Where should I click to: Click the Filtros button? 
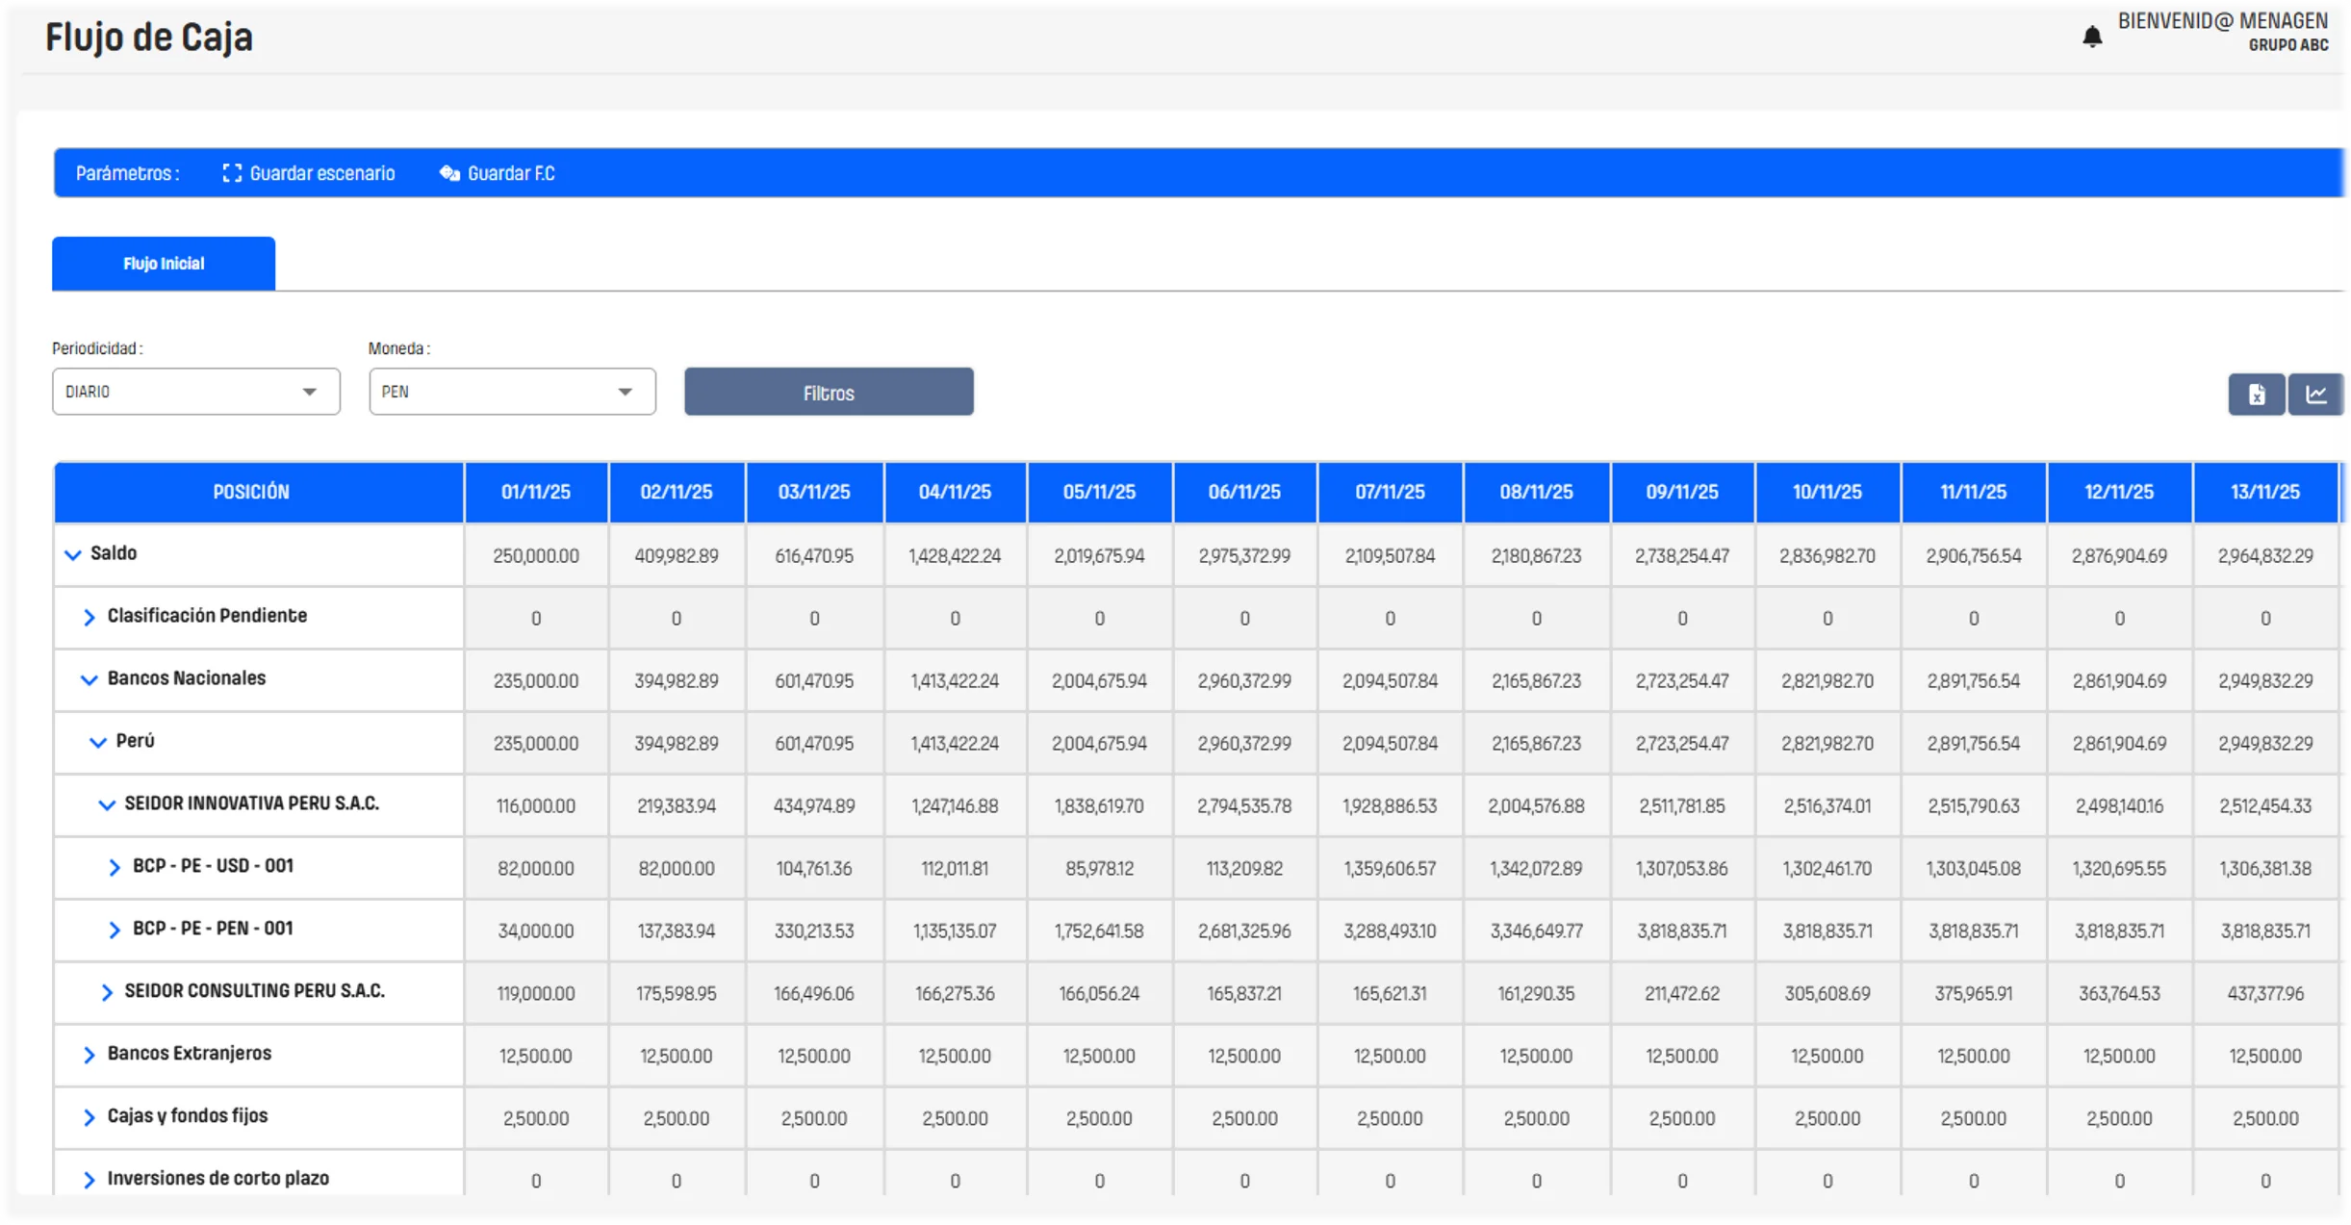click(x=828, y=393)
